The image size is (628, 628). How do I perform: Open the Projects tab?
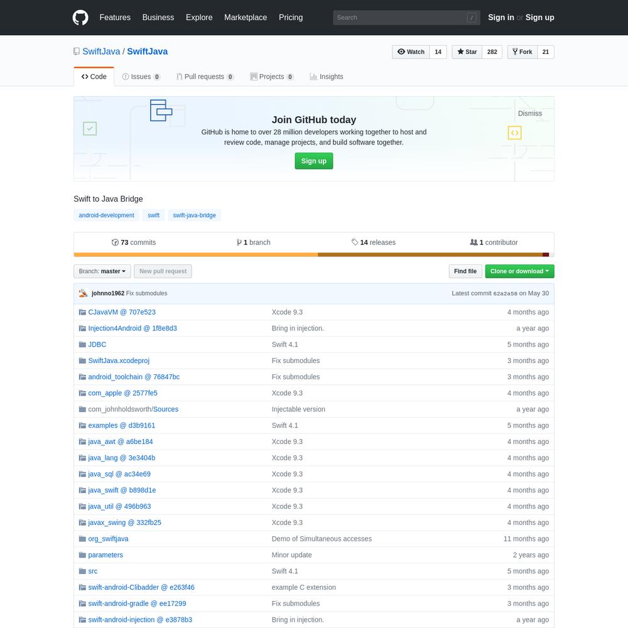(271, 77)
